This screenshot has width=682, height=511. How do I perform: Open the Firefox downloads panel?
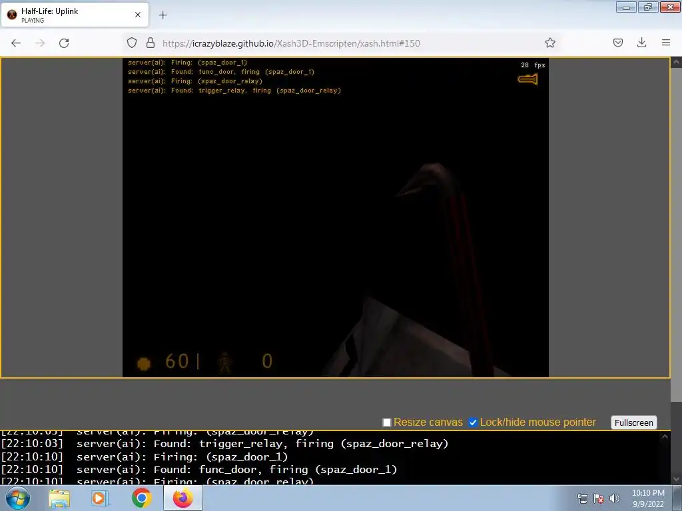[x=641, y=43]
